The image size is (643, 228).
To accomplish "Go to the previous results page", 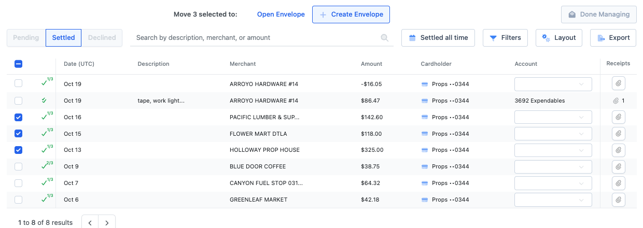I will (x=90, y=223).
